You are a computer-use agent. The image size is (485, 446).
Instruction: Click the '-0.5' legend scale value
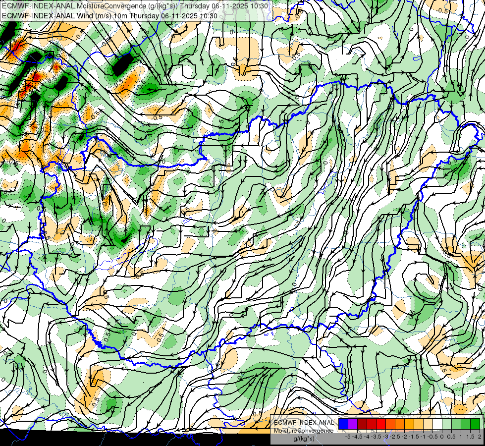tap(432, 437)
